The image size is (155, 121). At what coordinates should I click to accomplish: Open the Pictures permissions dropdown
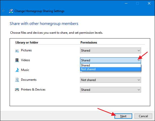[x=110, y=51]
